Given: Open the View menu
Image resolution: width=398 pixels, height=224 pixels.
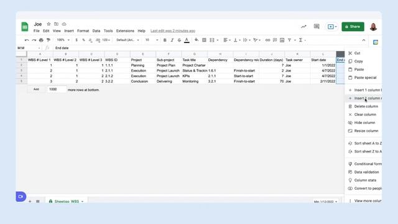Looking at the screenshot, I should pyautogui.click(x=57, y=30).
